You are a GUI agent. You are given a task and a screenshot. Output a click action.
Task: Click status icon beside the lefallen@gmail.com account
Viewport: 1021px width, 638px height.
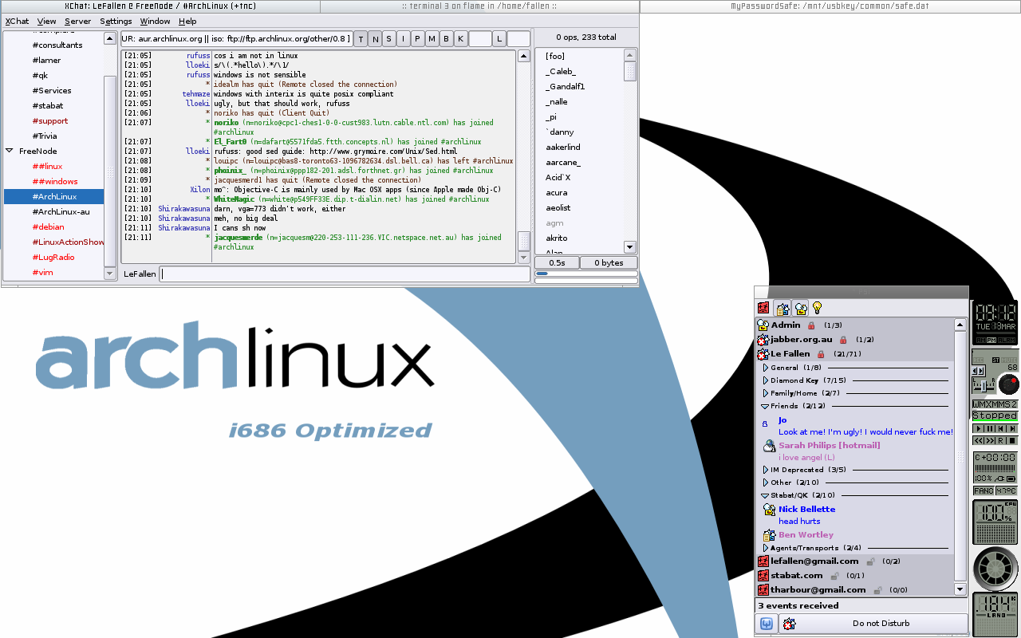point(763,561)
